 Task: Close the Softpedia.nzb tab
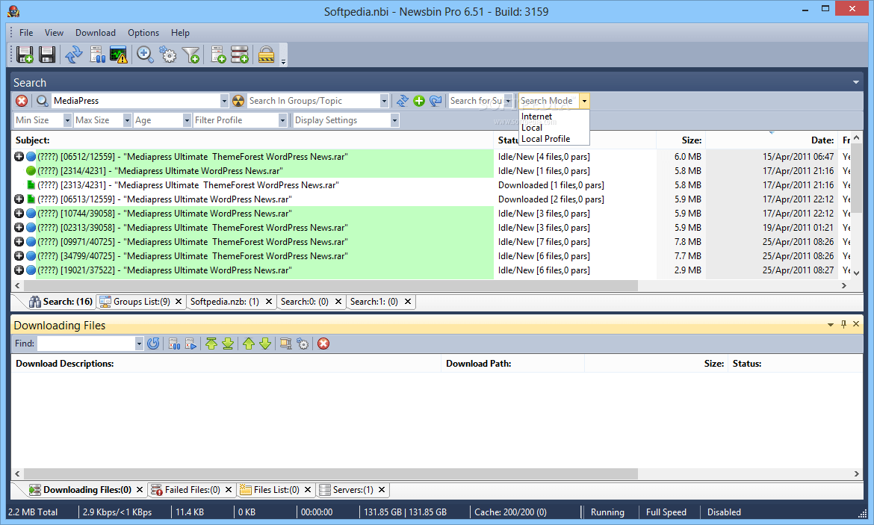click(x=268, y=301)
